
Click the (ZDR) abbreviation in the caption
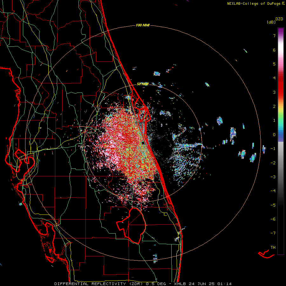136,284
